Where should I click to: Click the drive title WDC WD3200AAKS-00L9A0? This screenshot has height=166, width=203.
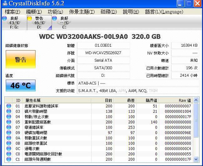pos(84,37)
